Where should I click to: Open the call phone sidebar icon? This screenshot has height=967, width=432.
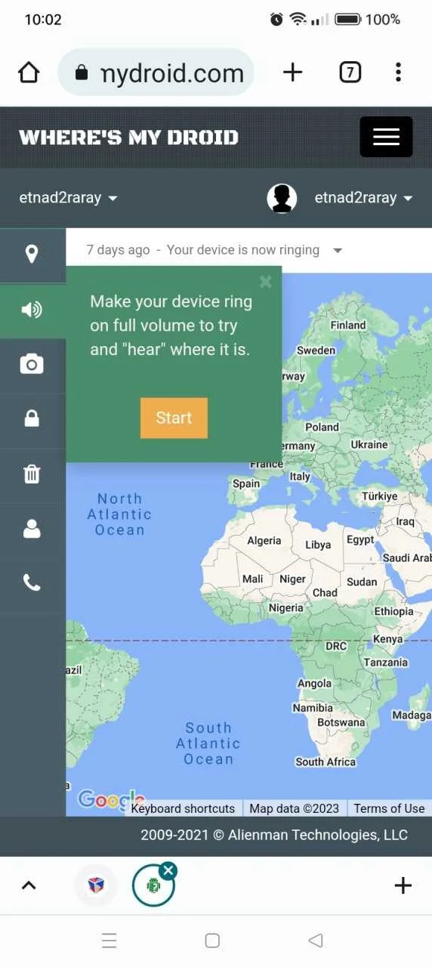(32, 583)
